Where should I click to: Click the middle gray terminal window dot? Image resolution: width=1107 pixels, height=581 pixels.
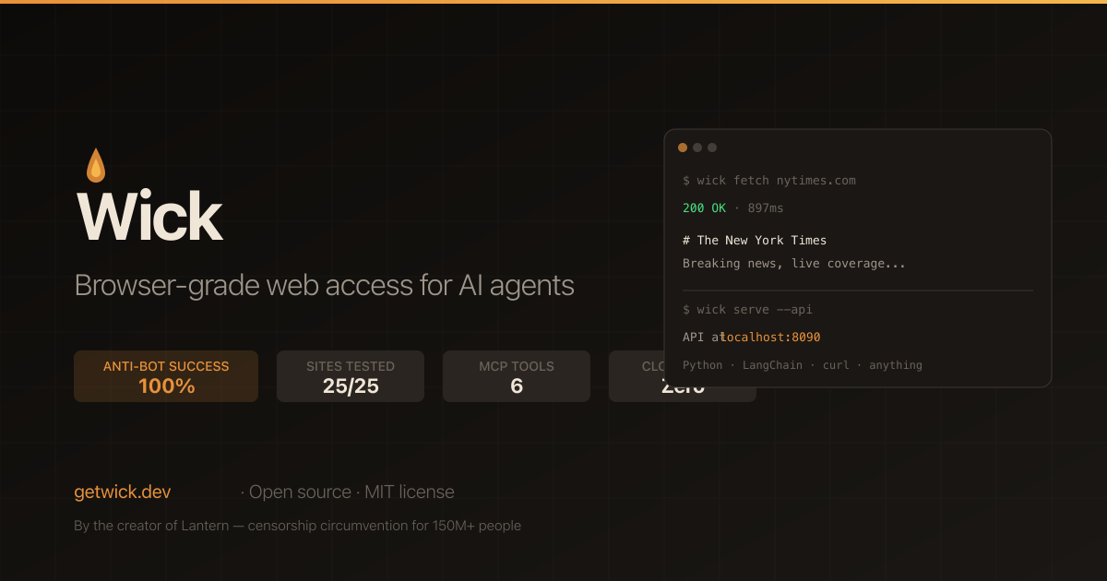coord(697,148)
